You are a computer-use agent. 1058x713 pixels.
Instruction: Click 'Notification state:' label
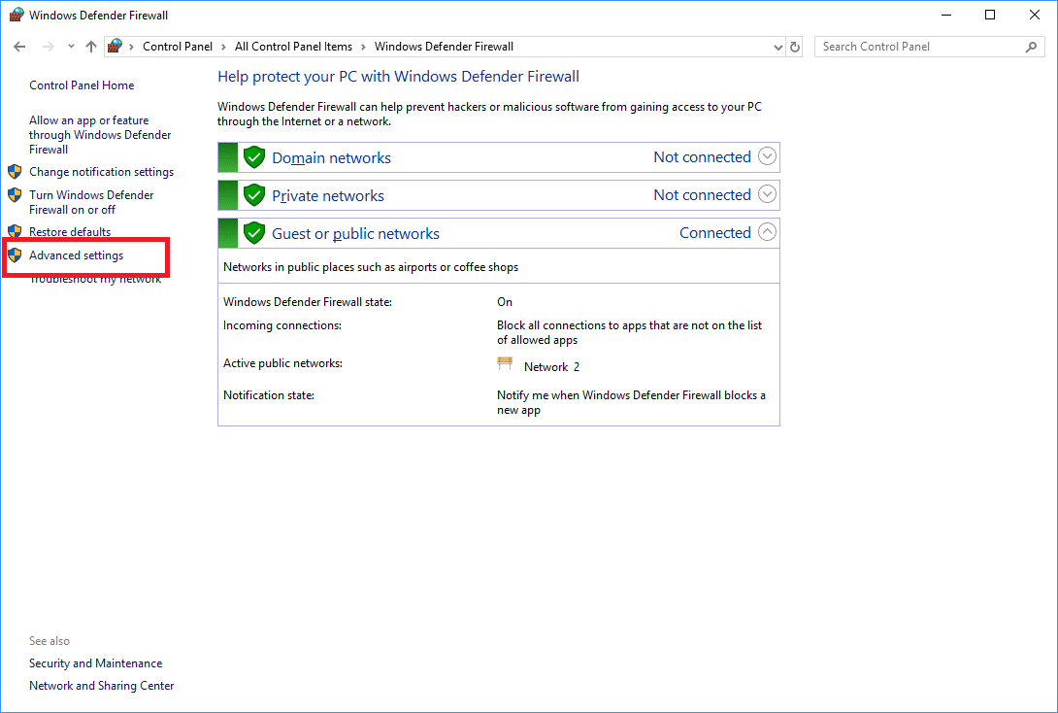point(269,395)
